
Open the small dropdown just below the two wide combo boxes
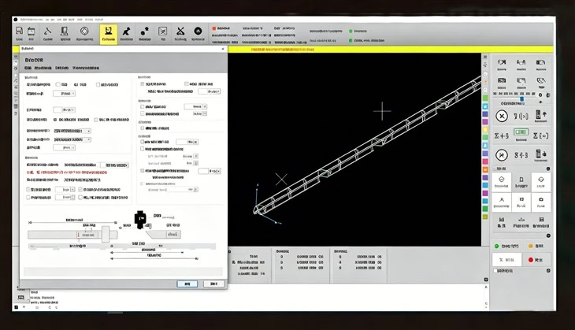(64, 147)
